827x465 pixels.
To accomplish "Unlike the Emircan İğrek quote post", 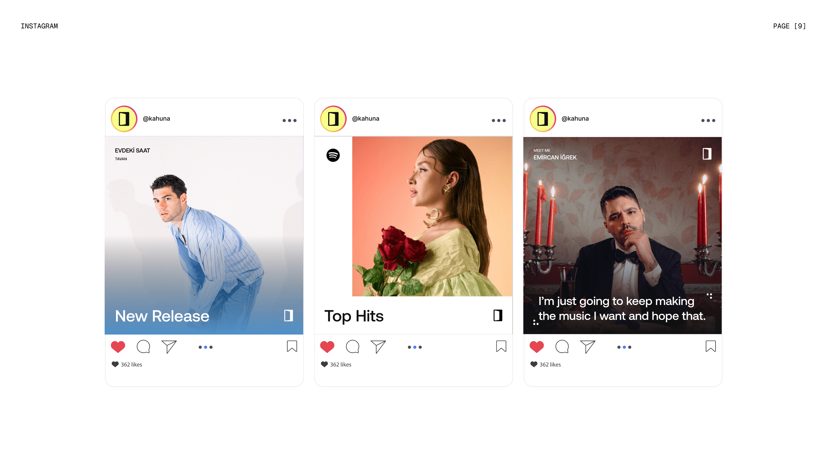I will point(536,347).
